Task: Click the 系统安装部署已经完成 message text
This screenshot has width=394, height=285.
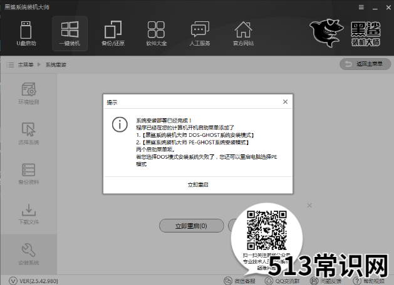Action: 164,121
